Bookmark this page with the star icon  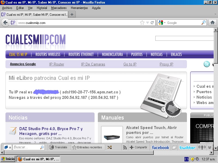(x=142, y=23)
